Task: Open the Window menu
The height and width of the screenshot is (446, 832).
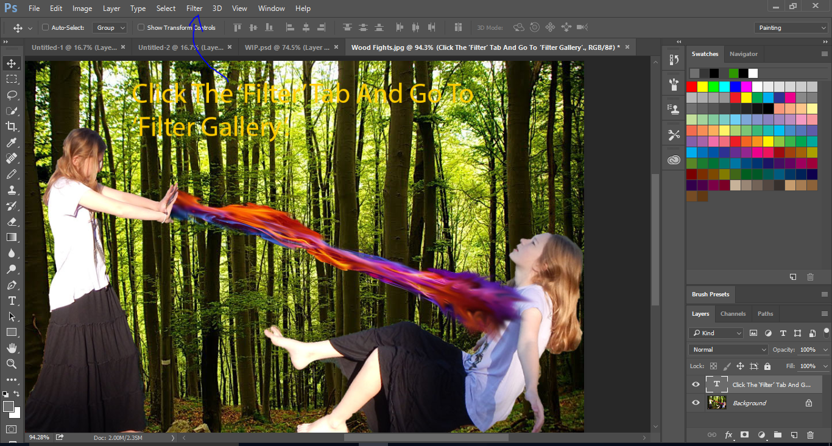Action: 271,9
